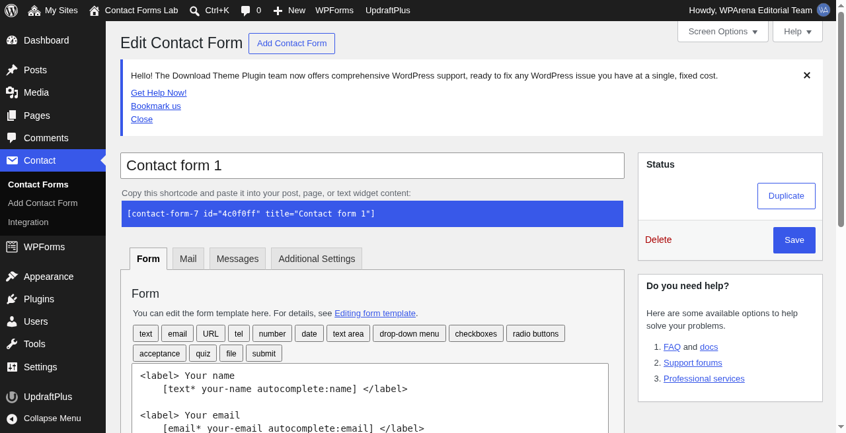The image size is (846, 433).
Task: Click Settings sliders icon
Action: pyautogui.click(x=12, y=367)
